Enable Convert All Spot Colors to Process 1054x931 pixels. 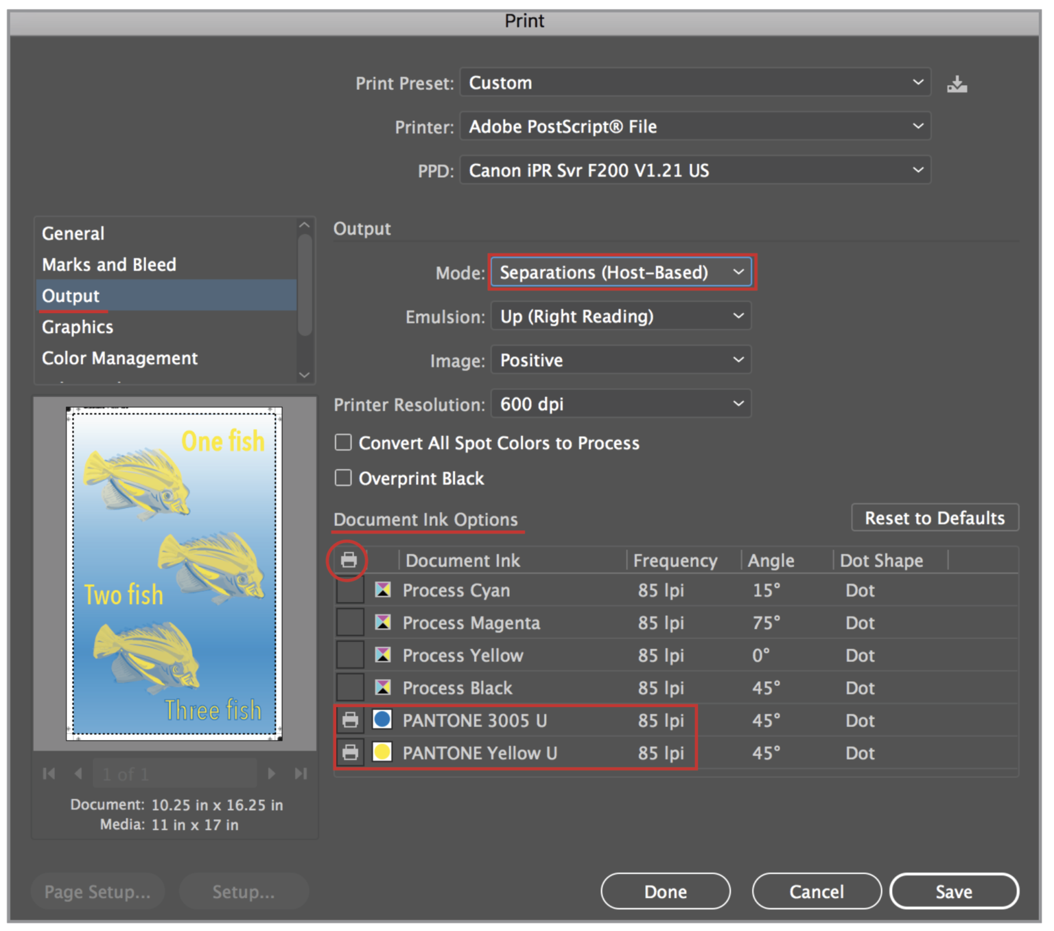[x=343, y=442]
